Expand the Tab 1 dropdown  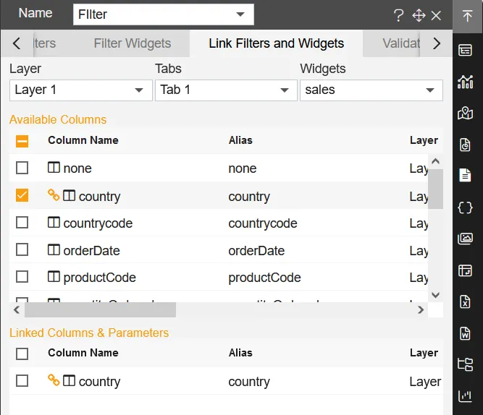pos(225,90)
